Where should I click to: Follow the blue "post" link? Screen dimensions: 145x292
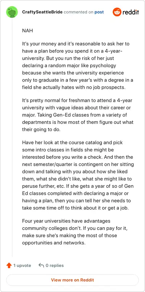[x=99, y=12]
